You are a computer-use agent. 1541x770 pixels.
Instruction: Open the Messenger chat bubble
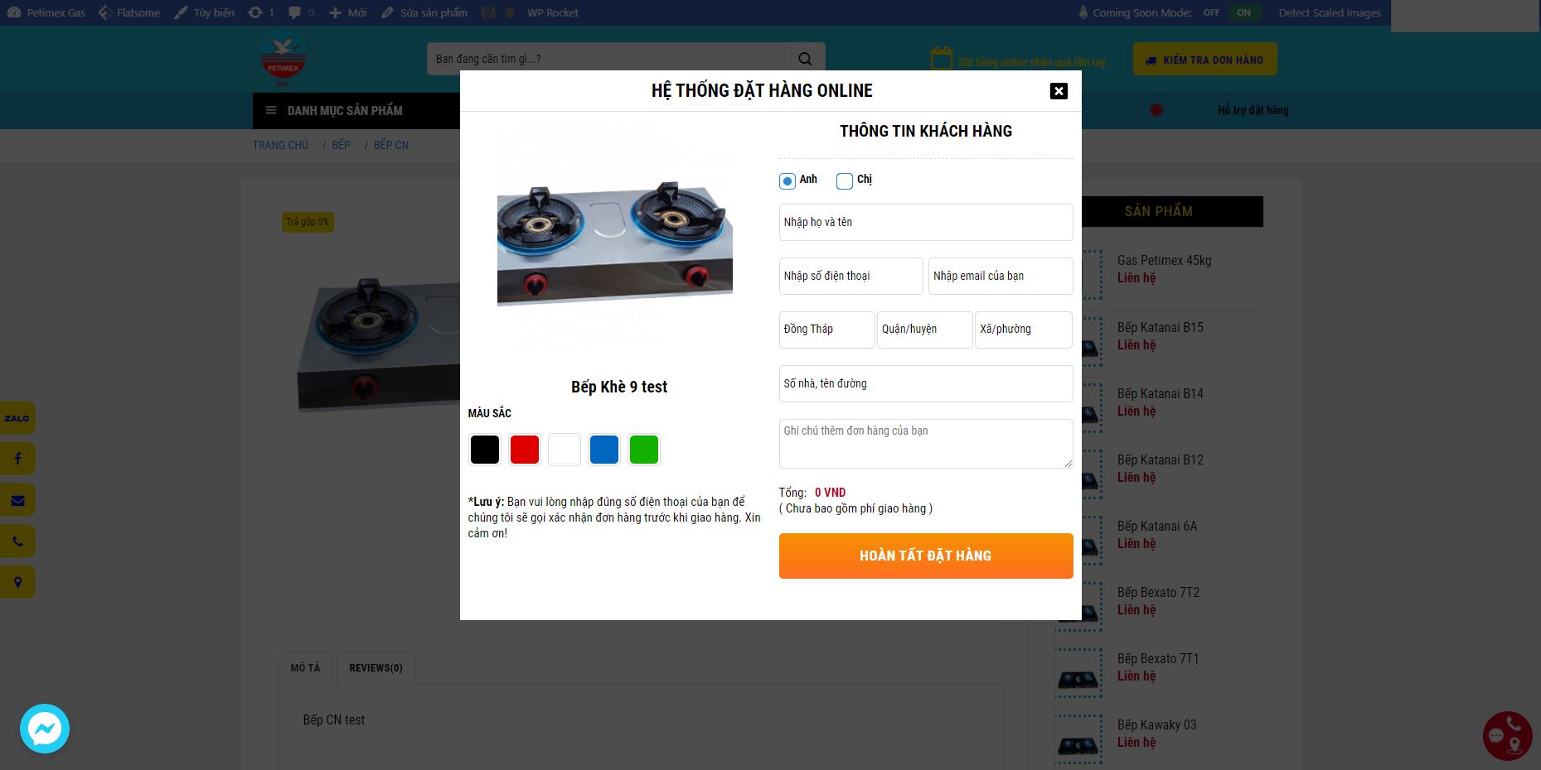pos(45,729)
